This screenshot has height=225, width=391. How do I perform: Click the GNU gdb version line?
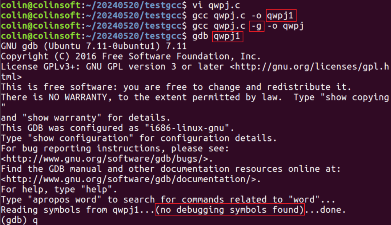pos(94,46)
